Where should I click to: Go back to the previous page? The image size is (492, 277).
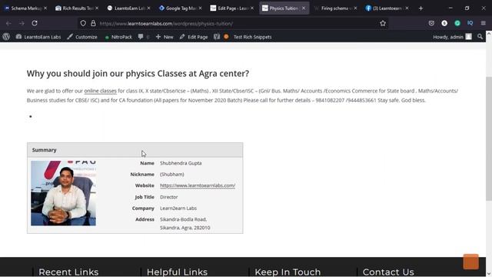pos(8,23)
